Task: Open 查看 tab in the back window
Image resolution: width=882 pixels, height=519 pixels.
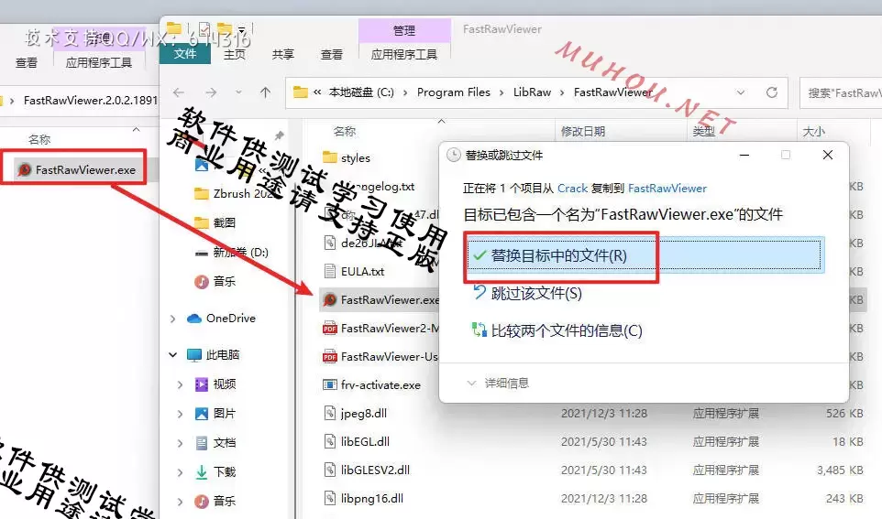Action: coord(27,62)
